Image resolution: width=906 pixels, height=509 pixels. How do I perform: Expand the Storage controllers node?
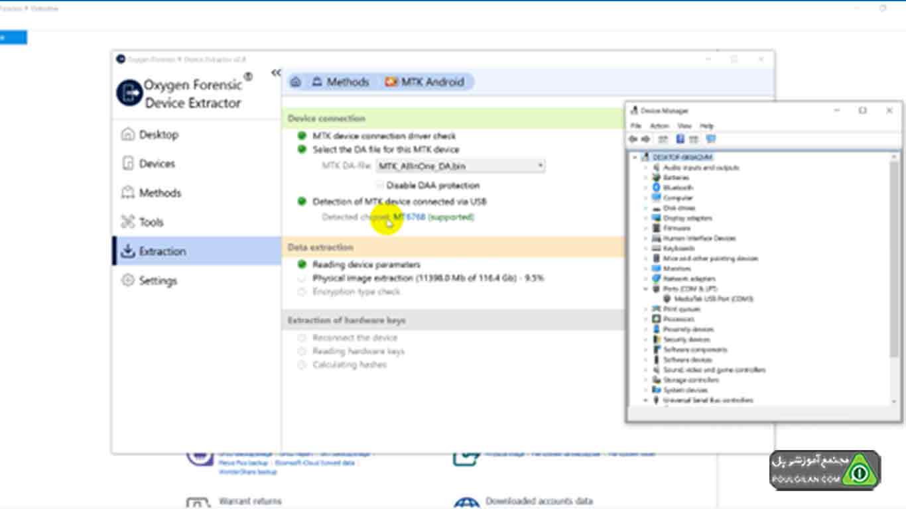click(x=645, y=380)
